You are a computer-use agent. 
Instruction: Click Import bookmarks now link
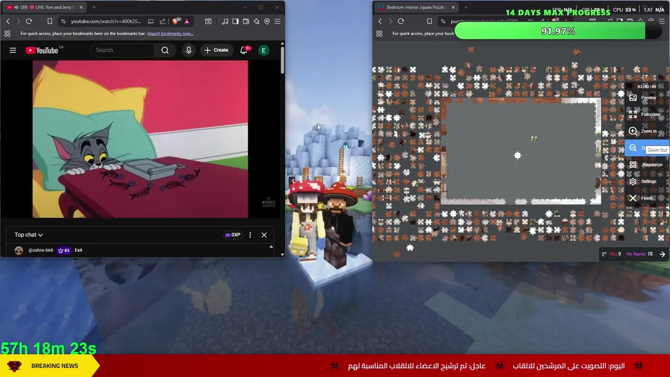(170, 34)
